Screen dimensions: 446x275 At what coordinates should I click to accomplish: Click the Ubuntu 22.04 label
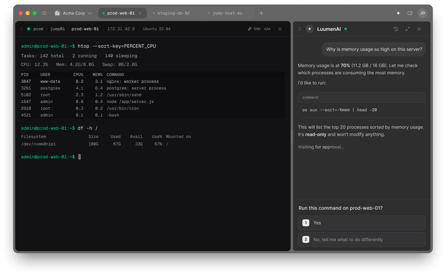157,29
